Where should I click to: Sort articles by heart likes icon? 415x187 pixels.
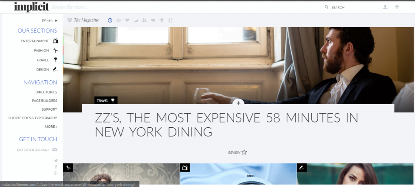127,20
